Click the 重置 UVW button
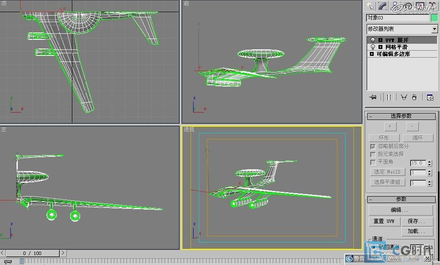This screenshot has height=265, width=440. (x=384, y=221)
